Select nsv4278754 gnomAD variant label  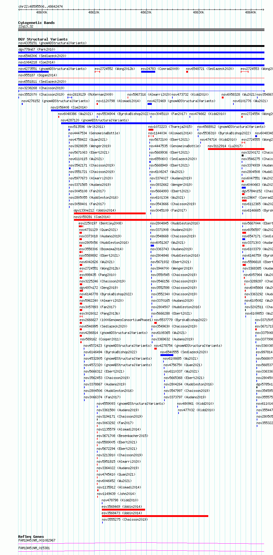pyautogui.click(x=188, y=346)
